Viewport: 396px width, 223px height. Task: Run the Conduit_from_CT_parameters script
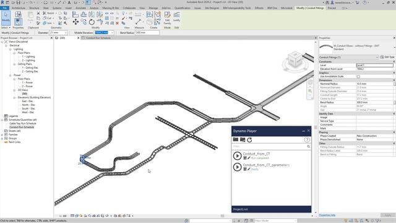pyautogui.click(x=237, y=167)
